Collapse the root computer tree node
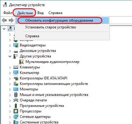This screenshot has width=132, height=124. click(x=4, y=29)
